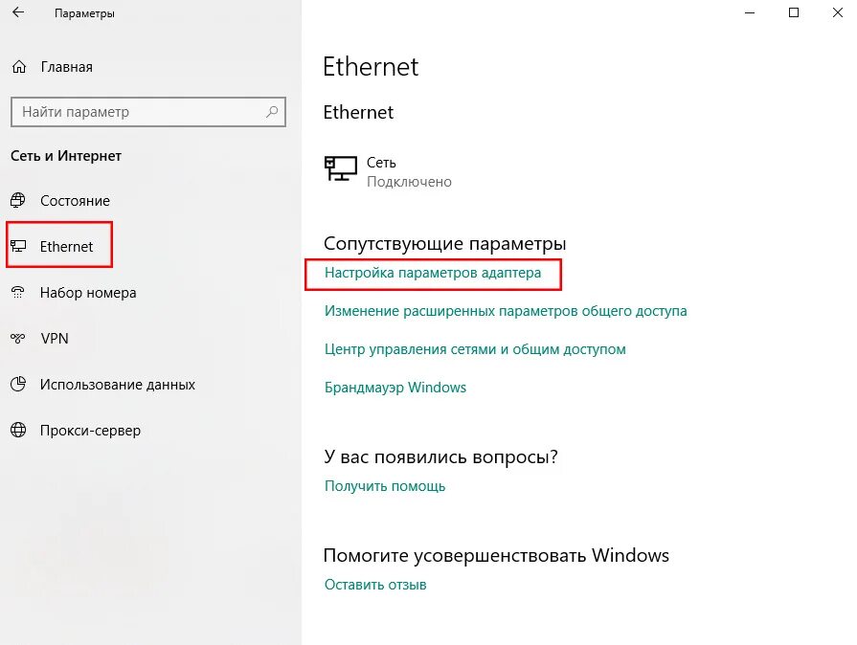Click the Ethernet monitor icon in sidebar
This screenshot has height=645, width=857.
[18, 247]
